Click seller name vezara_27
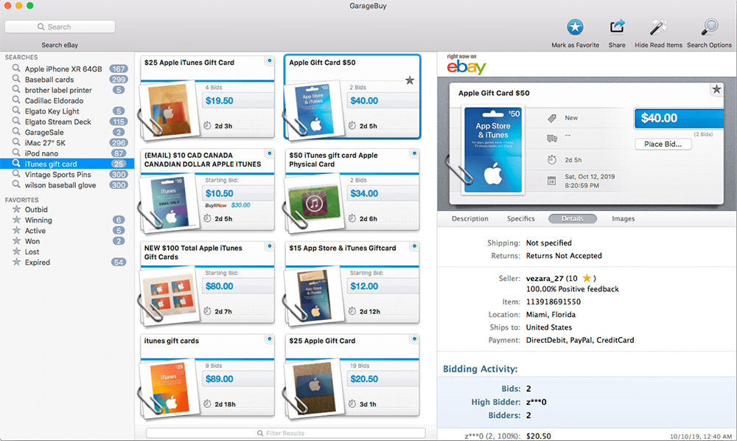Image resolution: width=737 pixels, height=441 pixels. click(x=545, y=278)
